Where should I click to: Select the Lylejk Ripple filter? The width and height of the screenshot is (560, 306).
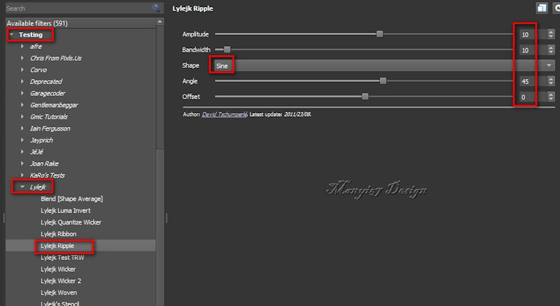(59, 246)
